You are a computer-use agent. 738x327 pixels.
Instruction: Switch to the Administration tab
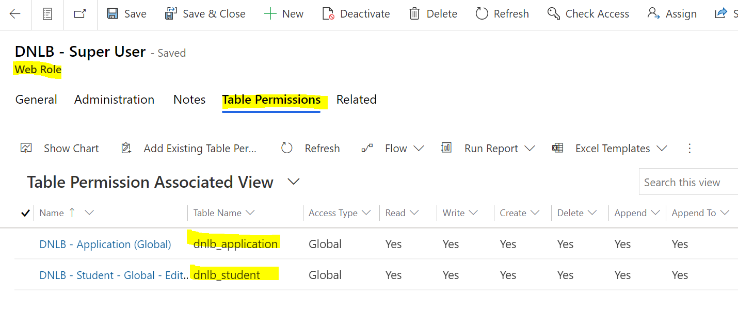(114, 100)
